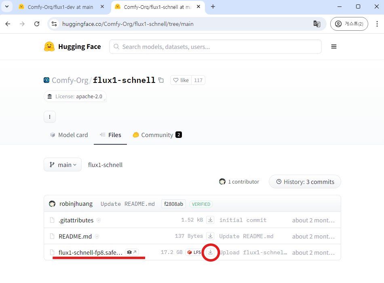
Task: Open the .gitattributes file icon
Action: coord(52,220)
